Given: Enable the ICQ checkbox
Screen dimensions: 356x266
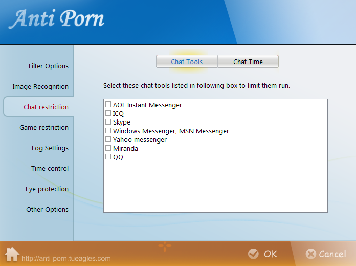Looking at the screenshot, I should [x=108, y=113].
